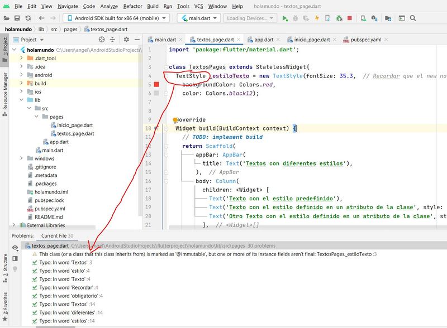Run the app with the green play icon
Image resolution: width=447 pixels, height=328 pixels.
click(x=284, y=18)
